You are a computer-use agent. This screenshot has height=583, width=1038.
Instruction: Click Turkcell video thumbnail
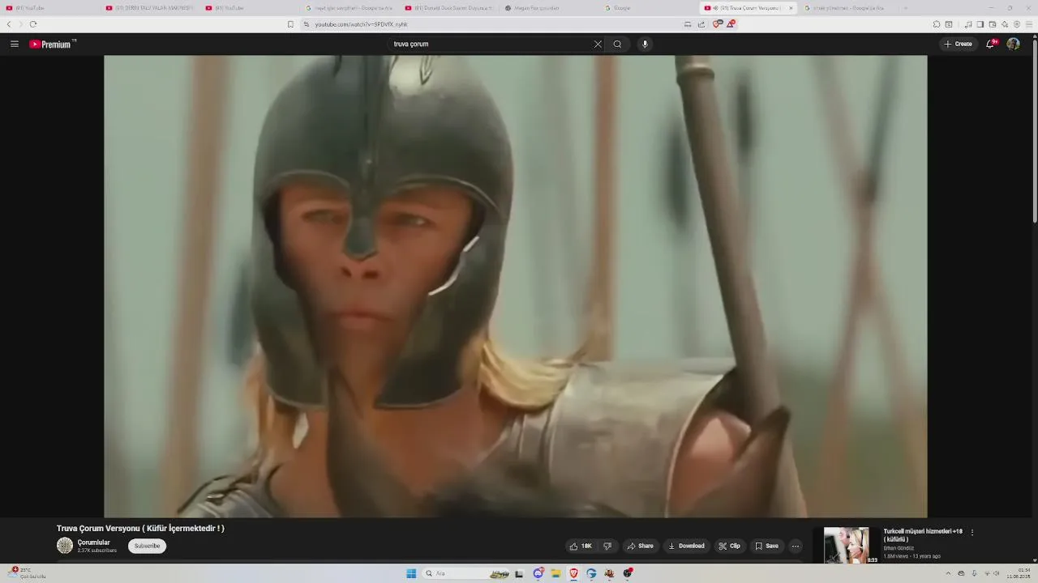pyautogui.click(x=846, y=545)
